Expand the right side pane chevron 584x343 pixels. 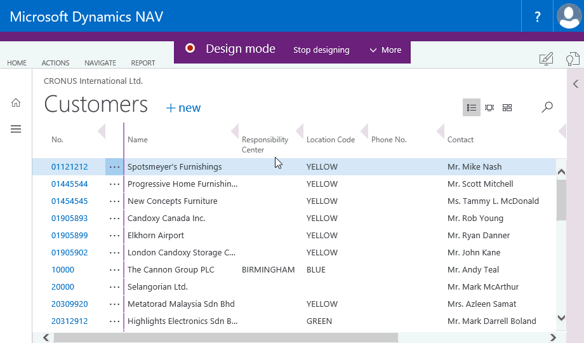(x=575, y=84)
